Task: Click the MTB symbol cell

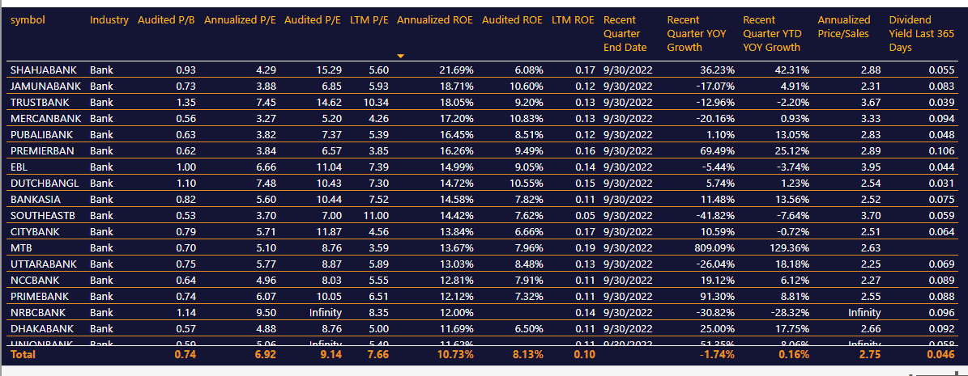Action: pyautogui.click(x=21, y=247)
